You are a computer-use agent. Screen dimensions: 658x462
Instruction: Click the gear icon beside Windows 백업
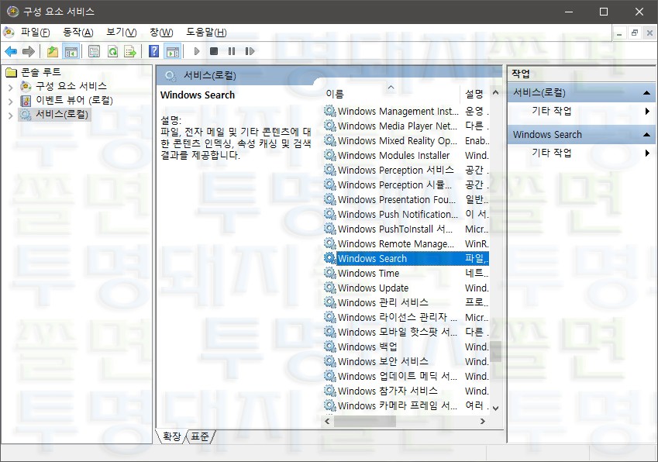coord(330,346)
